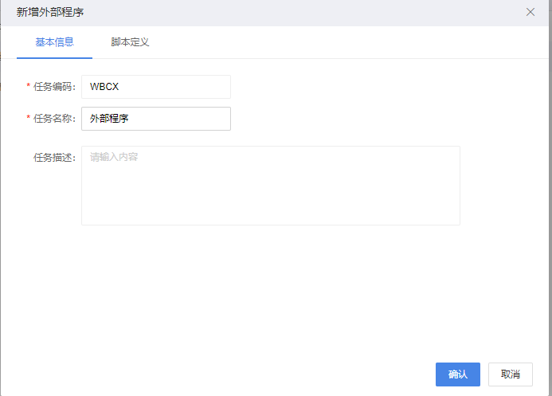Click the 请输入内容 placeholder text

pos(114,157)
